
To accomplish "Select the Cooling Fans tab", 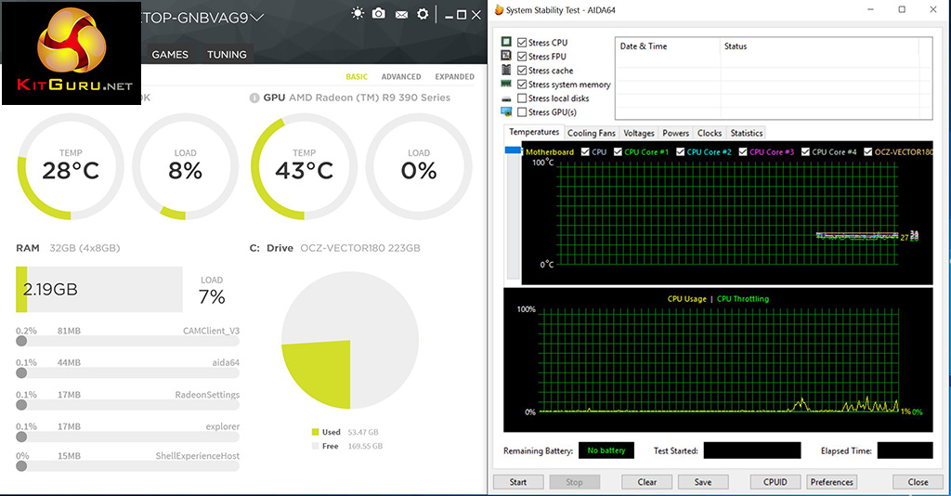I will coord(591,134).
